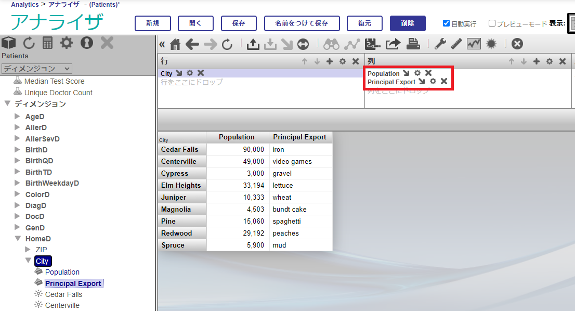
Task: Click the keyhole icon in left panel
Action: (x=86, y=43)
